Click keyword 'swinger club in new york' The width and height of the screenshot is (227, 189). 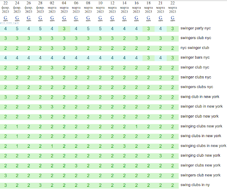click(x=201, y=106)
